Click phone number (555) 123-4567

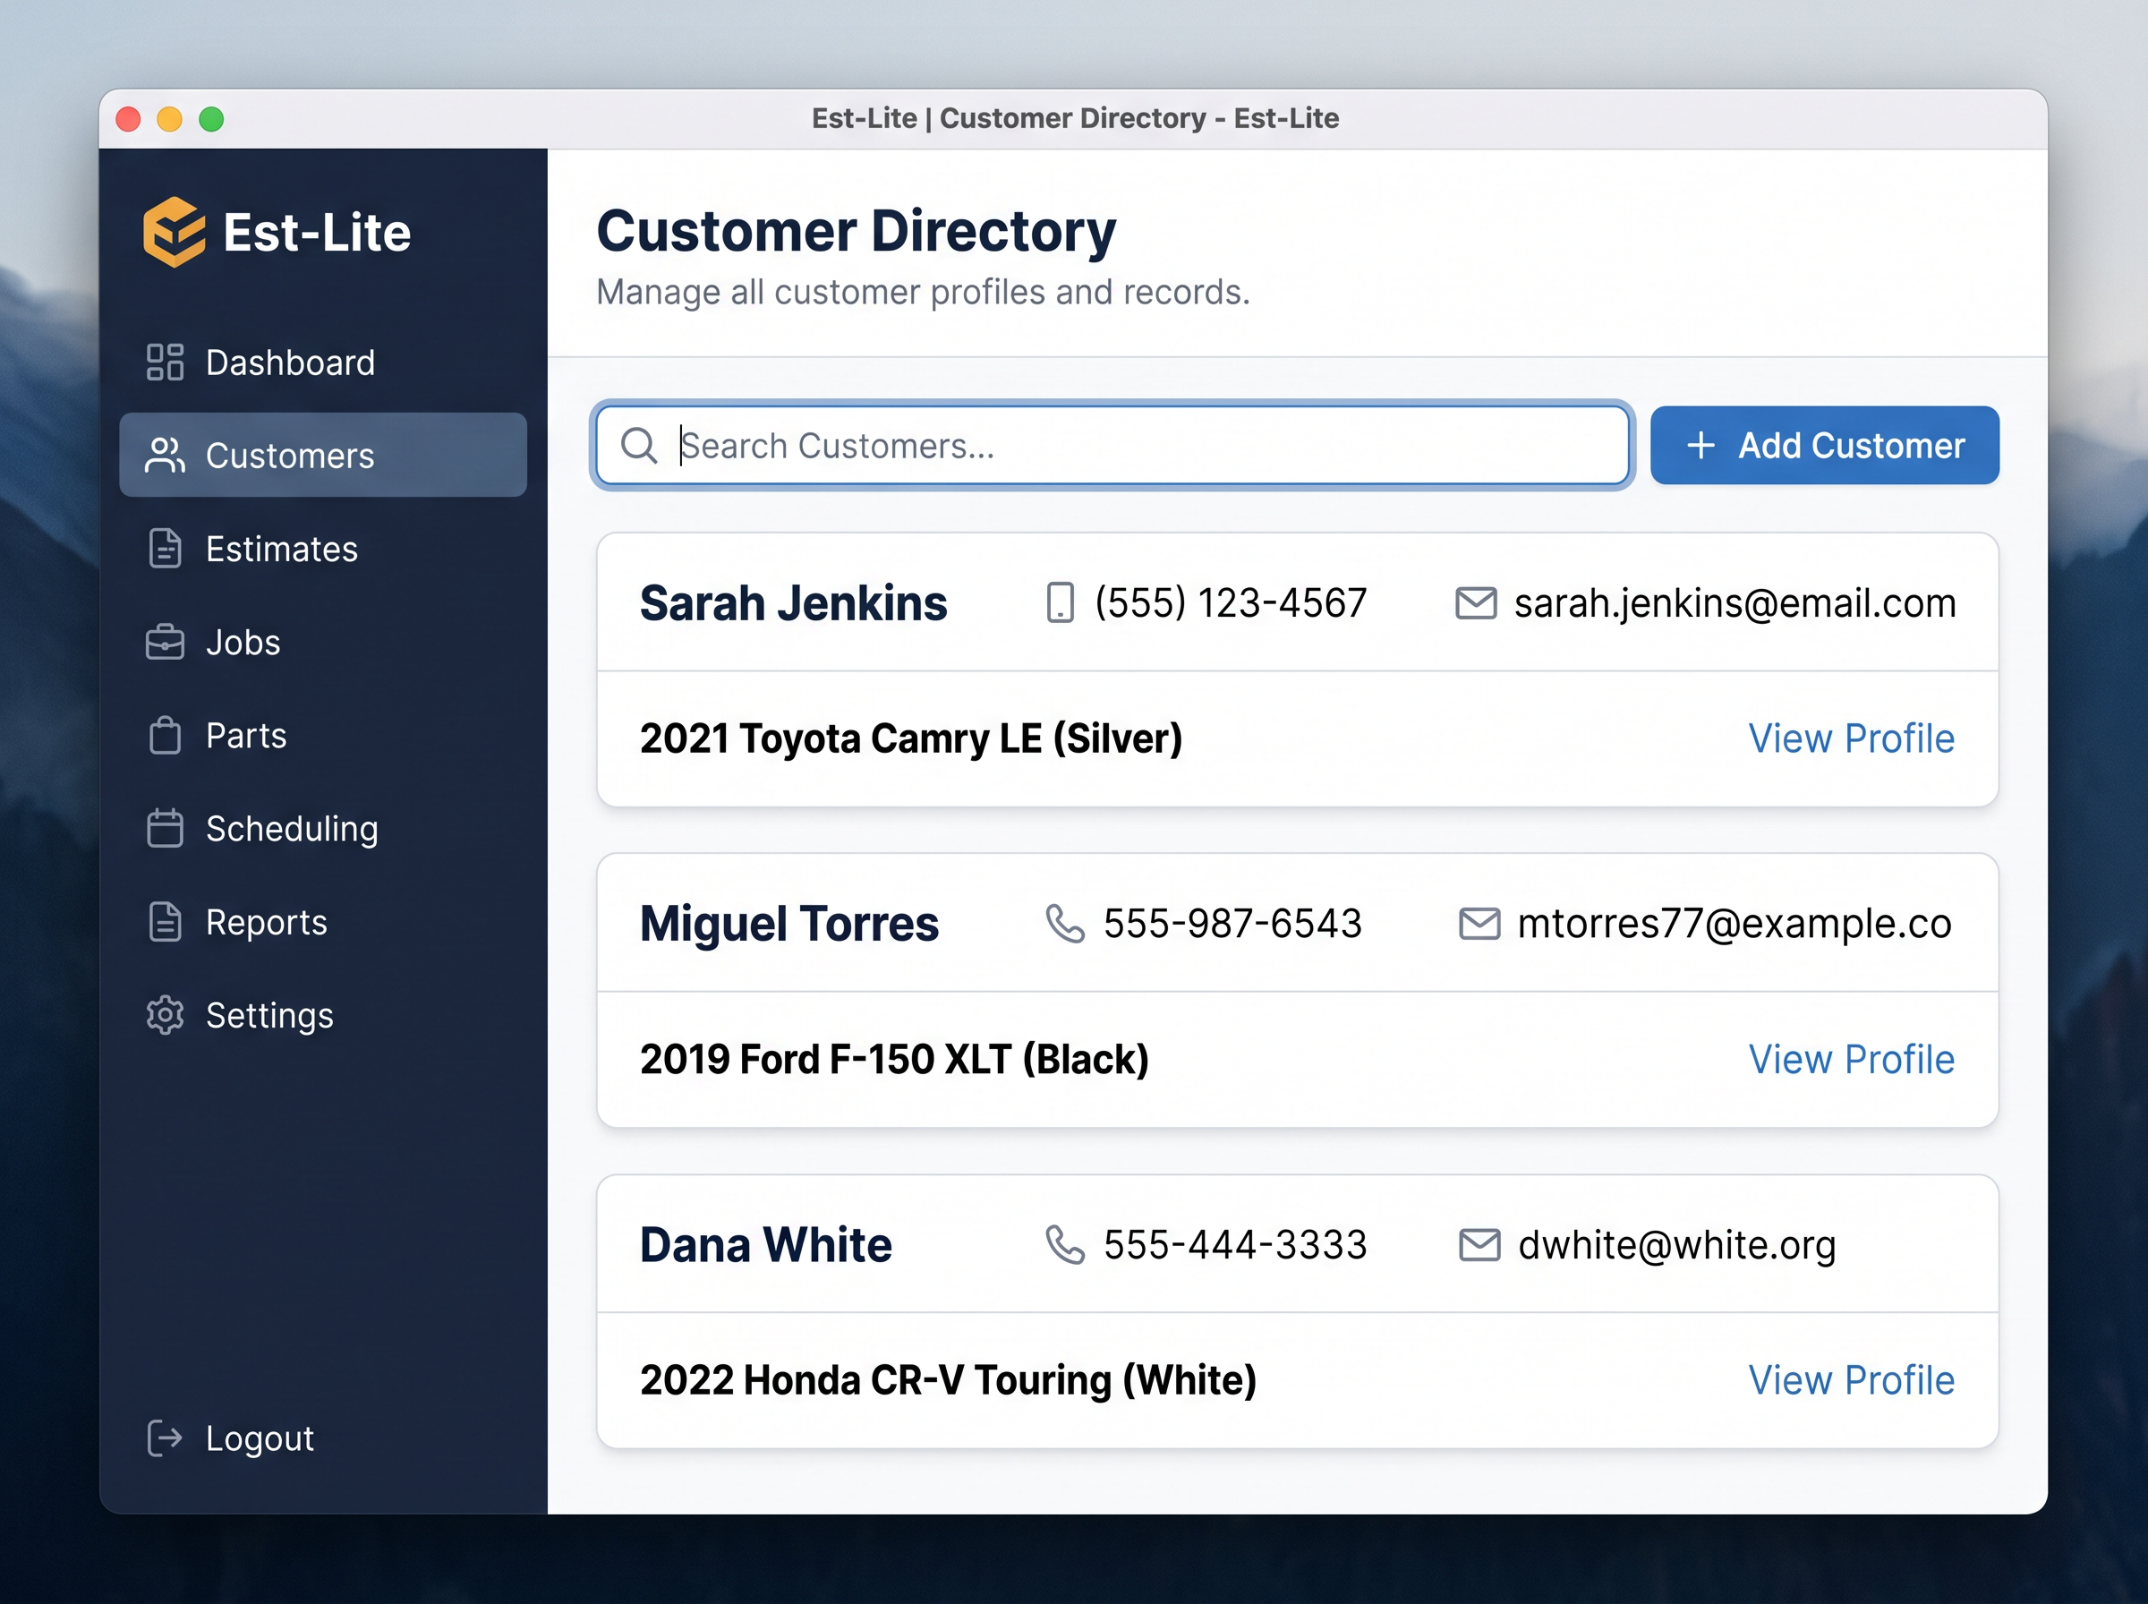(x=1230, y=603)
